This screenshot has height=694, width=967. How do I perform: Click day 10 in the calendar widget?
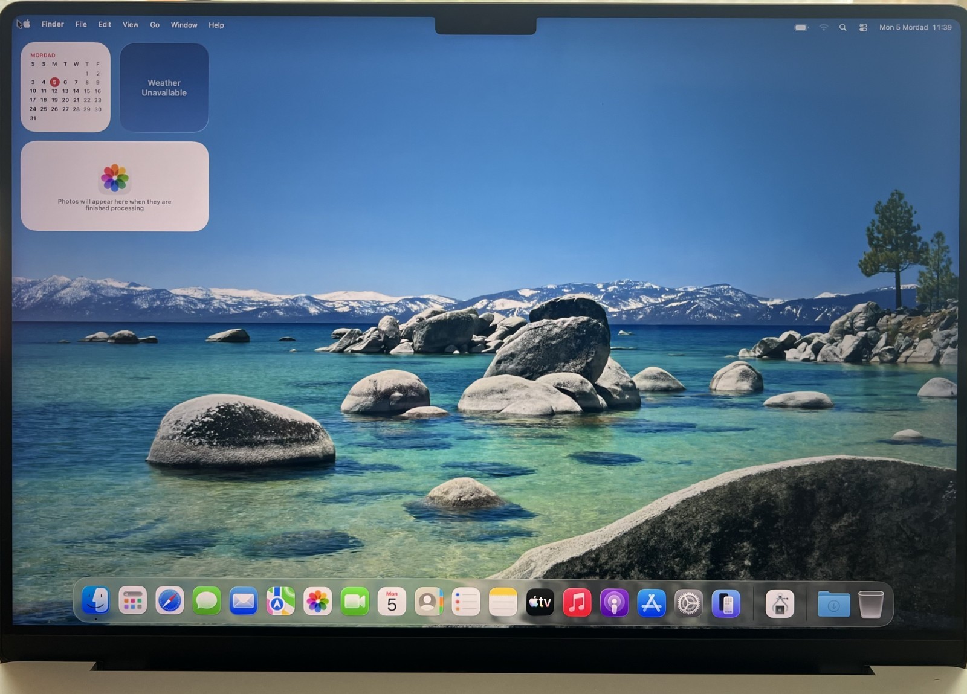[33, 91]
